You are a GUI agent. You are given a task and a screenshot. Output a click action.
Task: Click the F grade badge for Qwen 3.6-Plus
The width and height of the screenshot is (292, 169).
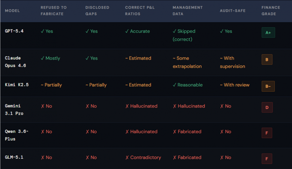pyautogui.click(x=267, y=133)
